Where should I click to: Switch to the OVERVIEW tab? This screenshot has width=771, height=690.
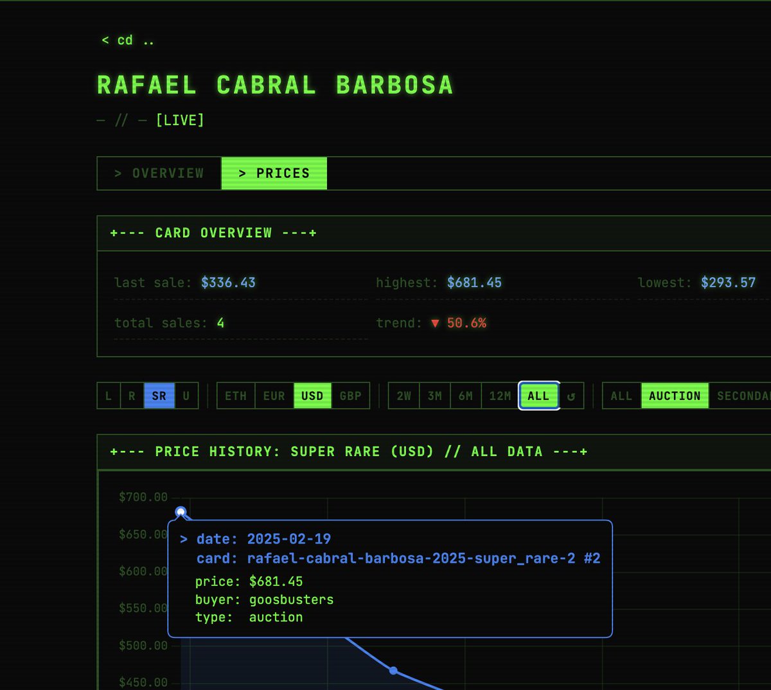(159, 173)
